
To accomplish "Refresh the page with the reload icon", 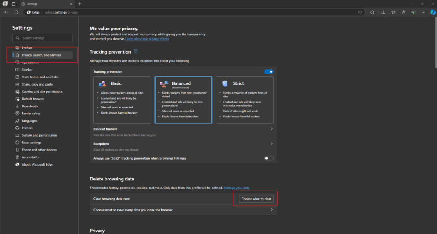I will [x=16, y=12].
